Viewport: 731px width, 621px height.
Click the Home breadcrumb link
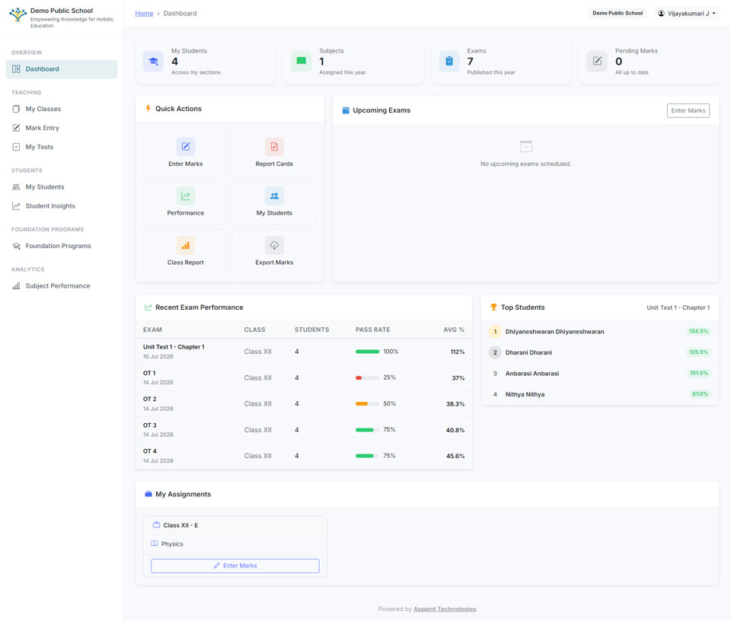144,14
